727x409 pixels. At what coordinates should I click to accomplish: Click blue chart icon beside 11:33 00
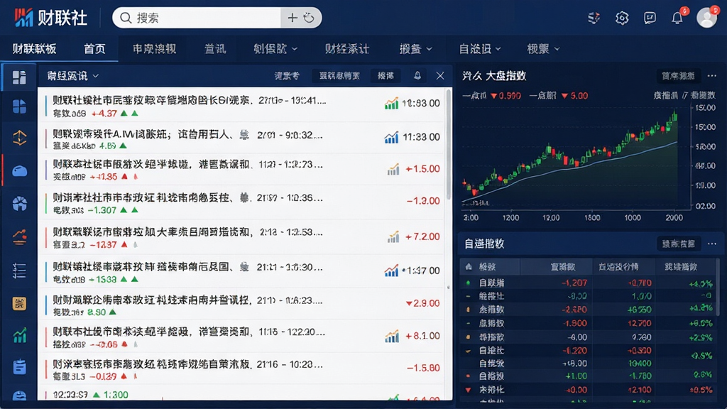391,137
